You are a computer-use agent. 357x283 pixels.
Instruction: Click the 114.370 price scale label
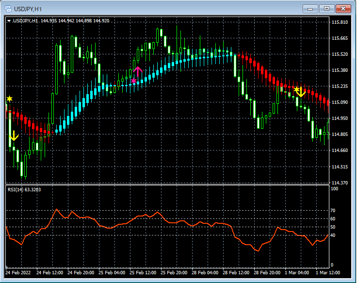click(340, 183)
